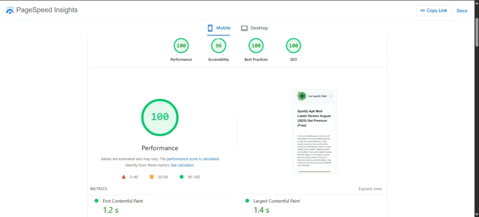Image resolution: width=479 pixels, height=217 pixels.
Task: Open the performance score is calculated link
Action: (x=193, y=159)
